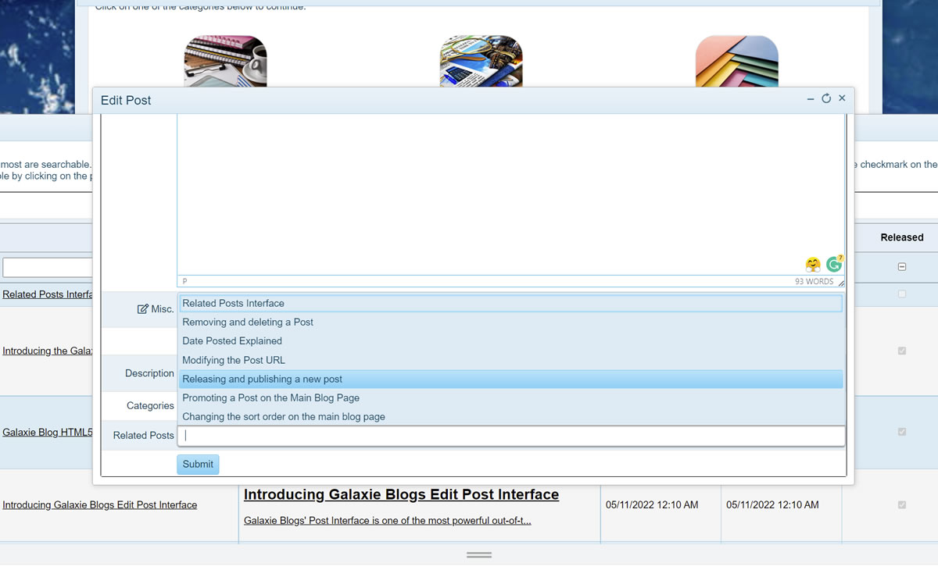Image resolution: width=938 pixels, height=570 pixels.
Task: Click the Edit Post title bar label
Action: coord(125,100)
